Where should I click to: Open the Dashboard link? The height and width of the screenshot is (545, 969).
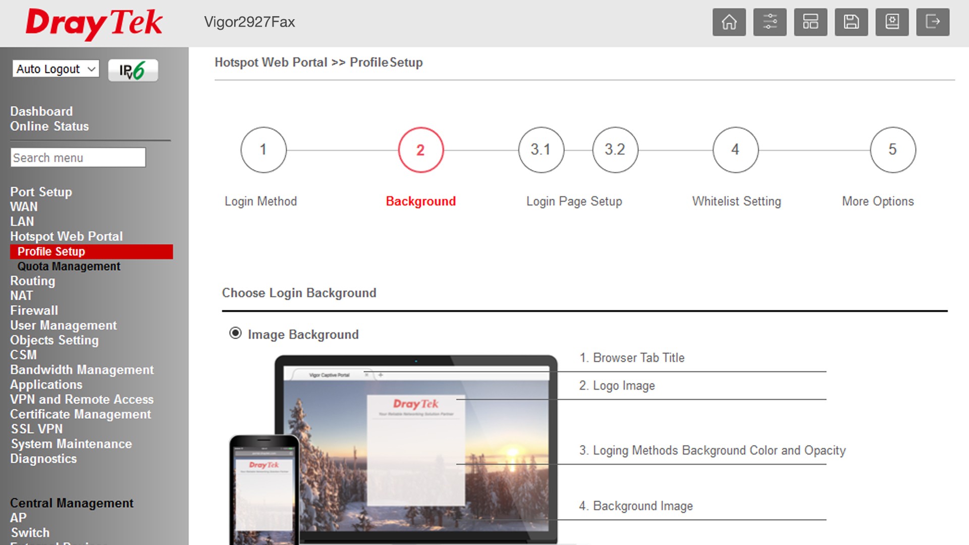pos(41,111)
